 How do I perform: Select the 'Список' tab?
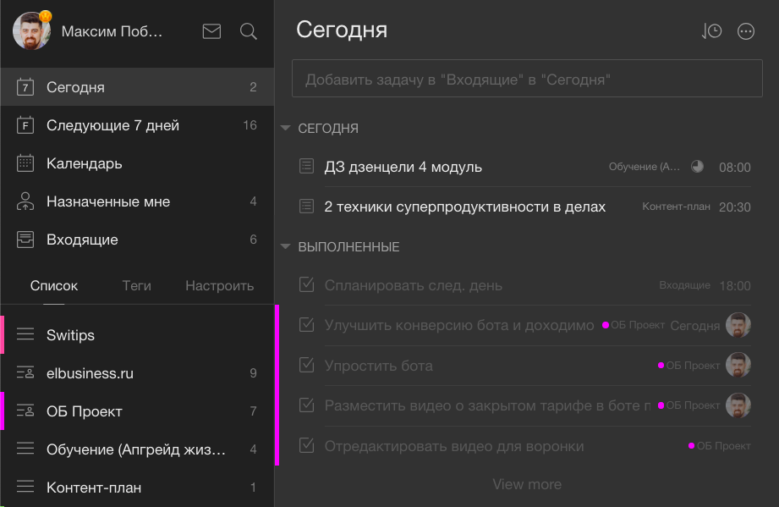54,285
